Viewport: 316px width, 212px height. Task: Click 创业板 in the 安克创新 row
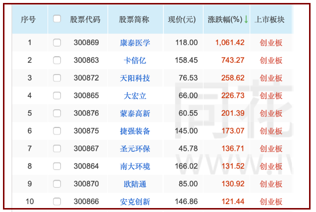[271, 202]
